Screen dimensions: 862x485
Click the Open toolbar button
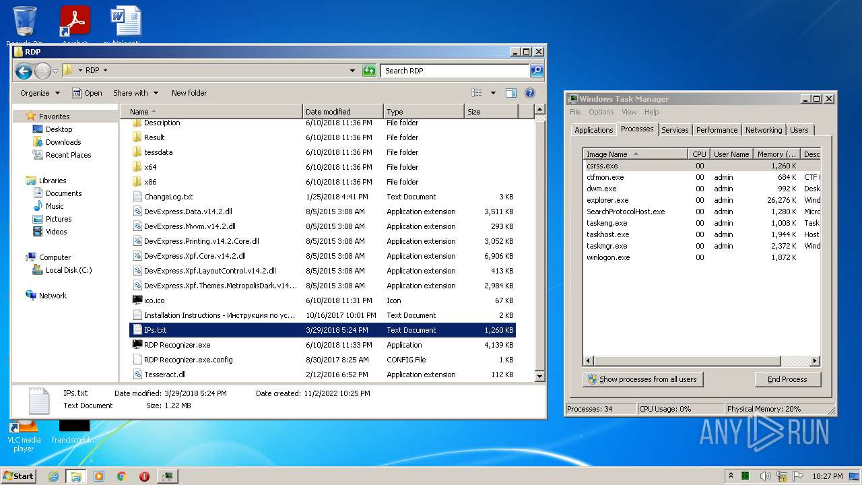tap(87, 93)
